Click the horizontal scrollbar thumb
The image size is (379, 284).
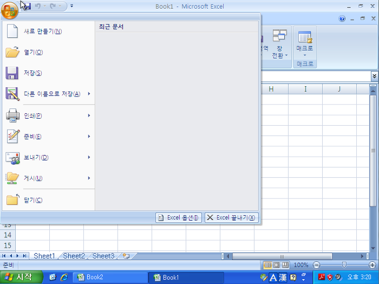(282, 256)
